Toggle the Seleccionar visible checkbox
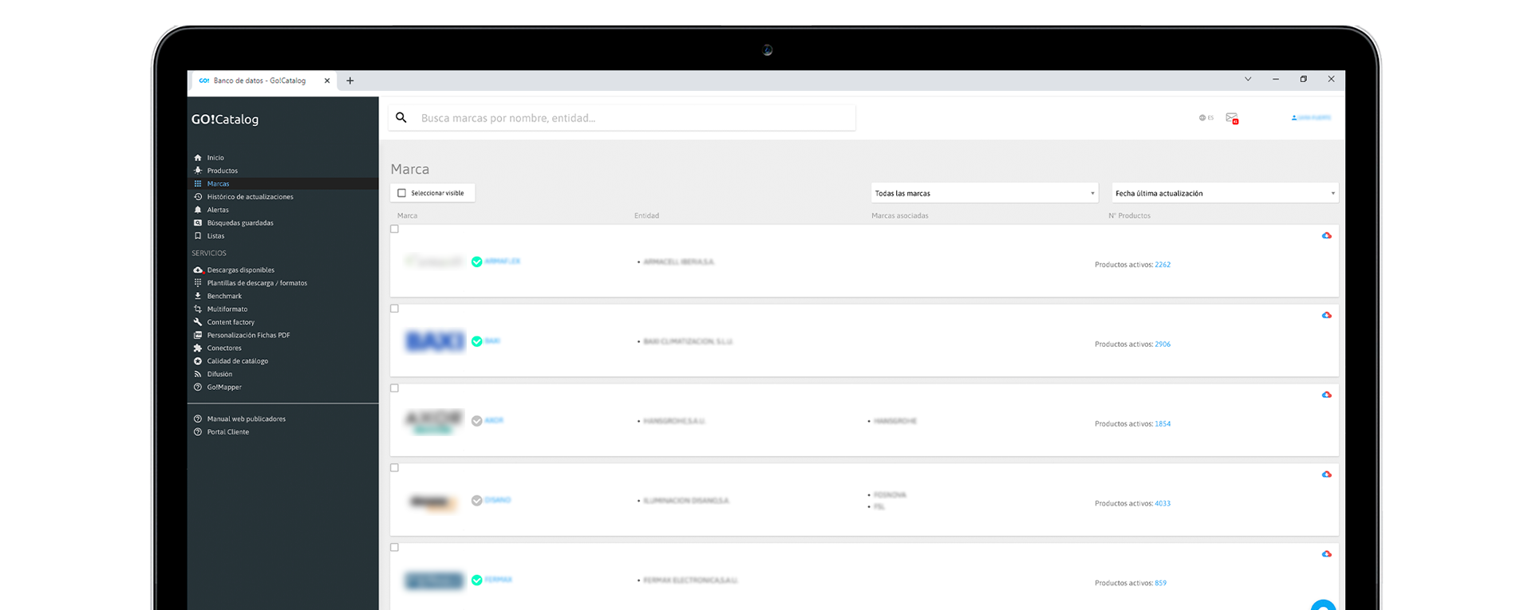The height and width of the screenshot is (610, 1532). point(401,193)
